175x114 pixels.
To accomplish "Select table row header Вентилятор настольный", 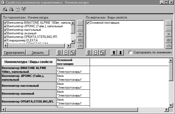I will coord(29,86).
